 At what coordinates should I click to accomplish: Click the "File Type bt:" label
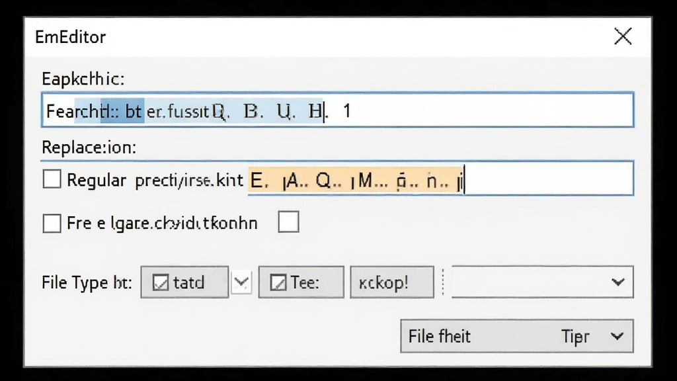87,282
